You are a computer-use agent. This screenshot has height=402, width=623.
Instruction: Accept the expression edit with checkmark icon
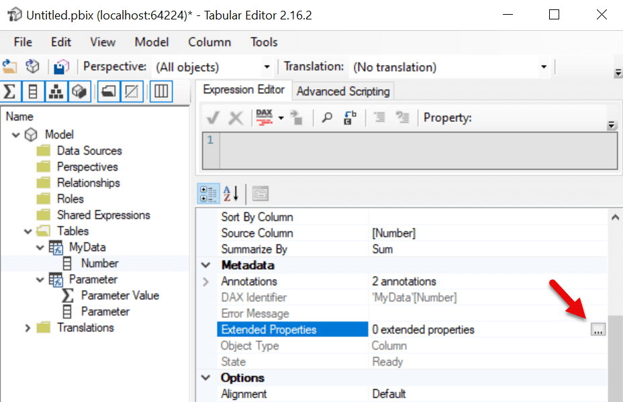pyautogui.click(x=212, y=117)
